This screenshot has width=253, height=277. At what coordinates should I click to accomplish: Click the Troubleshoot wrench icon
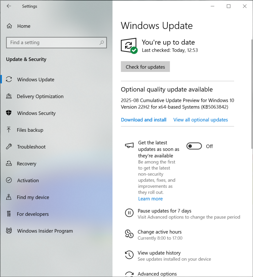(9, 146)
